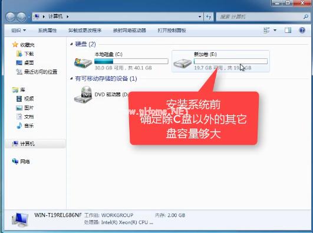The width and height of the screenshot is (313, 233).
Task: Click the 工作组: WORKGROUP text
Action: tap(109, 215)
